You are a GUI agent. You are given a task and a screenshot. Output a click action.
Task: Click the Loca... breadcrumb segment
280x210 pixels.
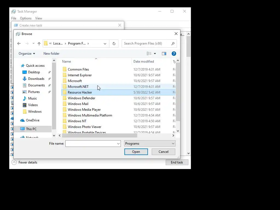pyautogui.click(x=58, y=43)
